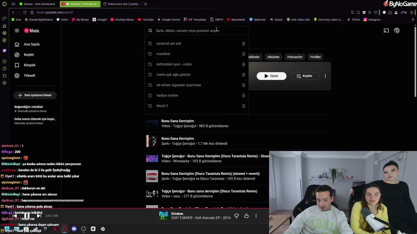Image resolution: width=417 pixels, height=234 pixels.
Task: Open the GIPHY bookmark
Action: (x=217, y=19)
